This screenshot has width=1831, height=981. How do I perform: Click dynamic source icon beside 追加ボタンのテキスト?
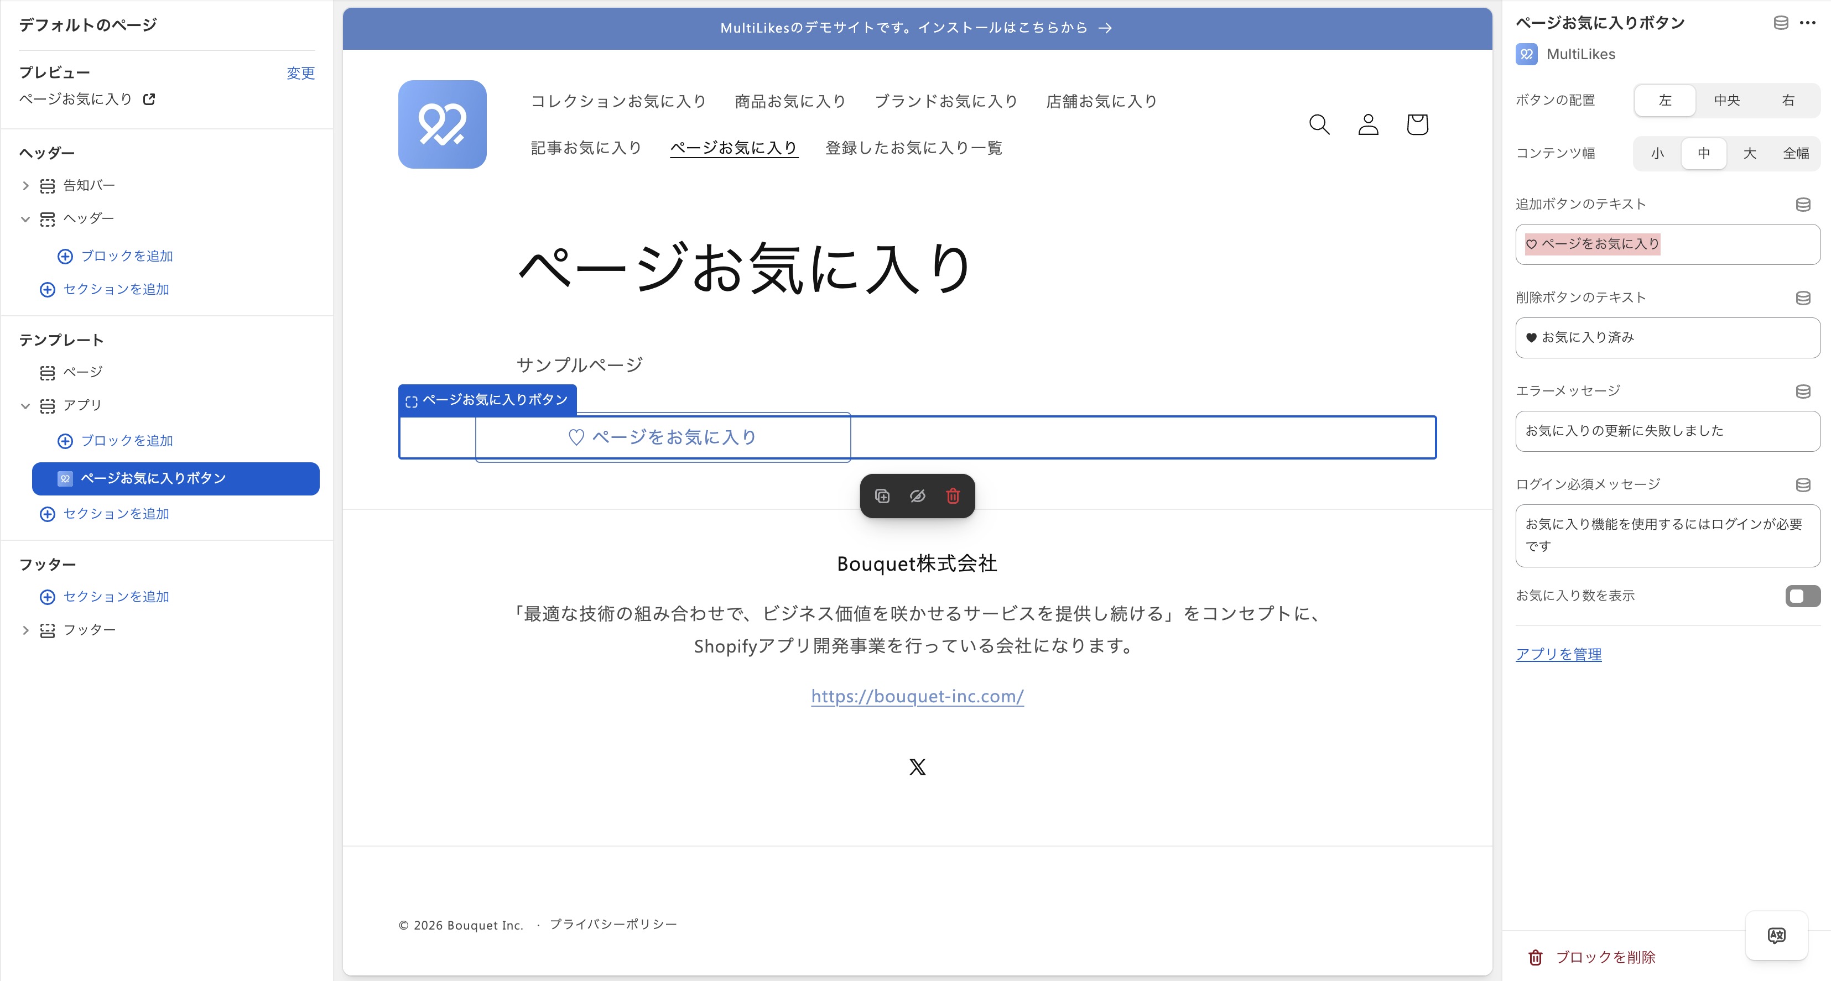click(x=1803, y=205)
